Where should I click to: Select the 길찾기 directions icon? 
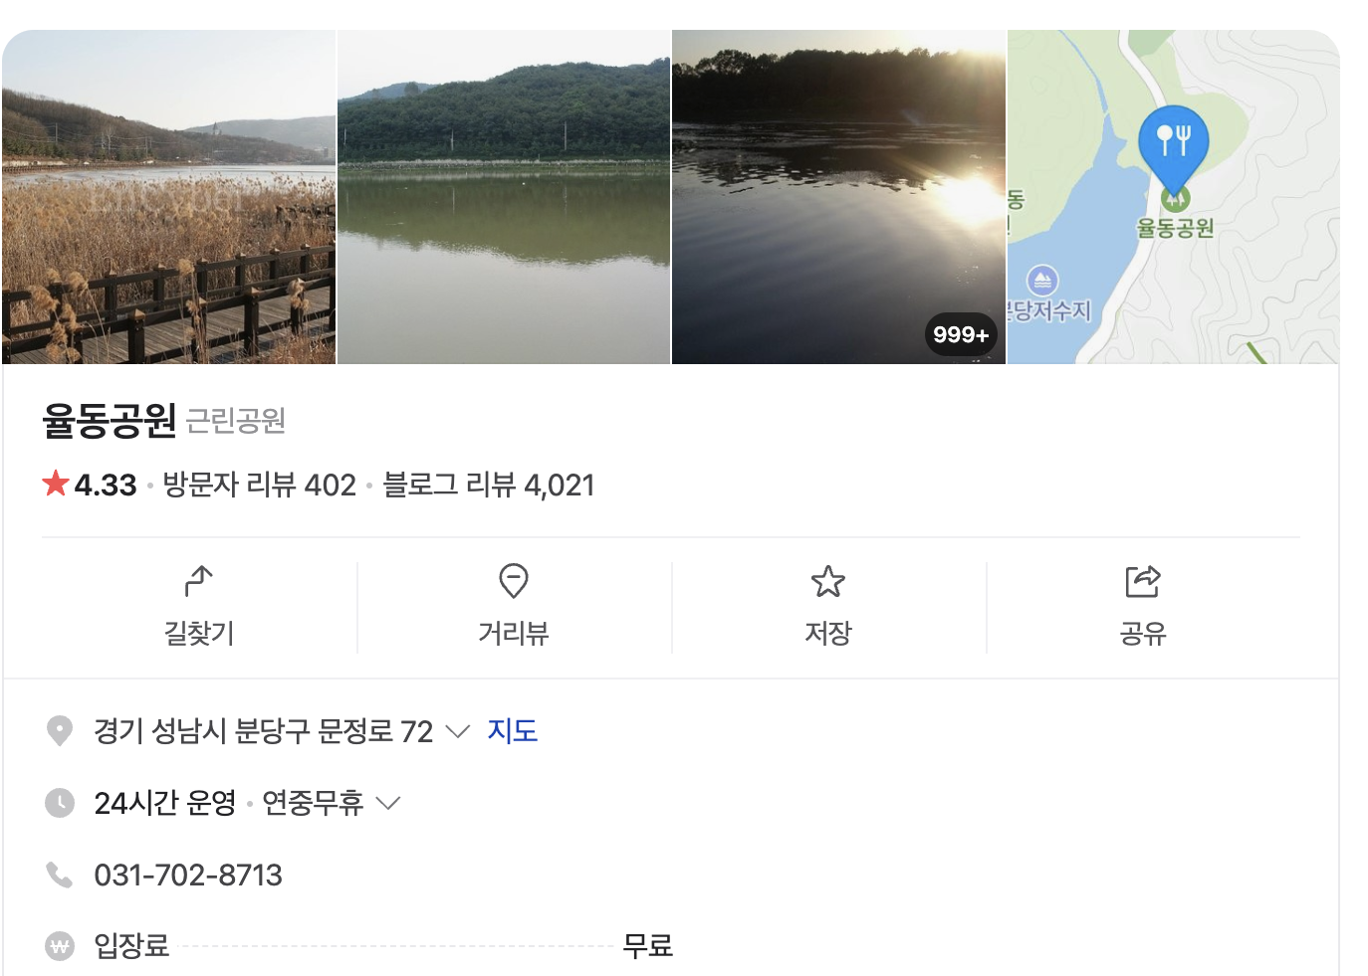(x=198, y=582)
